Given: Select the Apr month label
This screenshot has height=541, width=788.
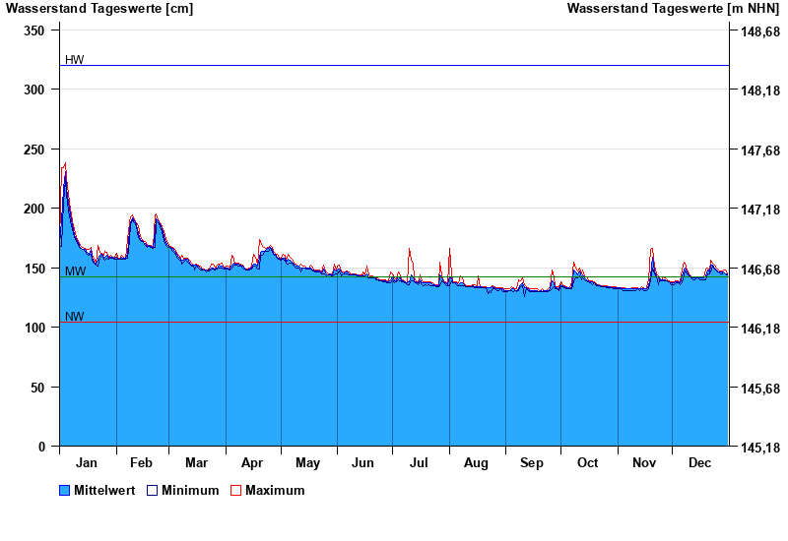Looking at the screenshot, I should click(x=252, y=463).
